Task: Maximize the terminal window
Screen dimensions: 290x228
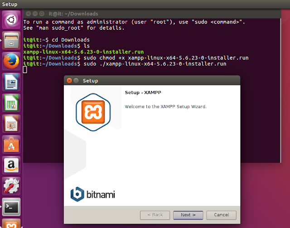Action: tap(42, 14)
